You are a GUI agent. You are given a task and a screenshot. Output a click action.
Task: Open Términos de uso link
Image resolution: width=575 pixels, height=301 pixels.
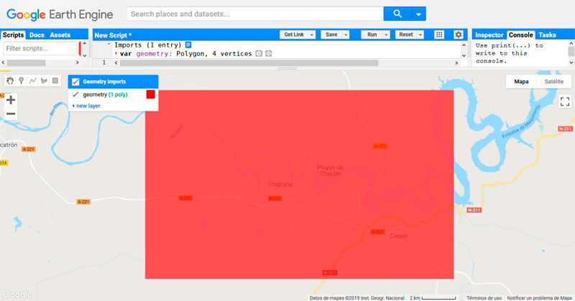[x=484, y=298]
